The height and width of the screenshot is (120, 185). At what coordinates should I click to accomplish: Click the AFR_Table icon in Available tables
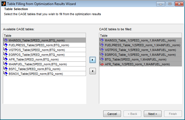coord(6,59)
